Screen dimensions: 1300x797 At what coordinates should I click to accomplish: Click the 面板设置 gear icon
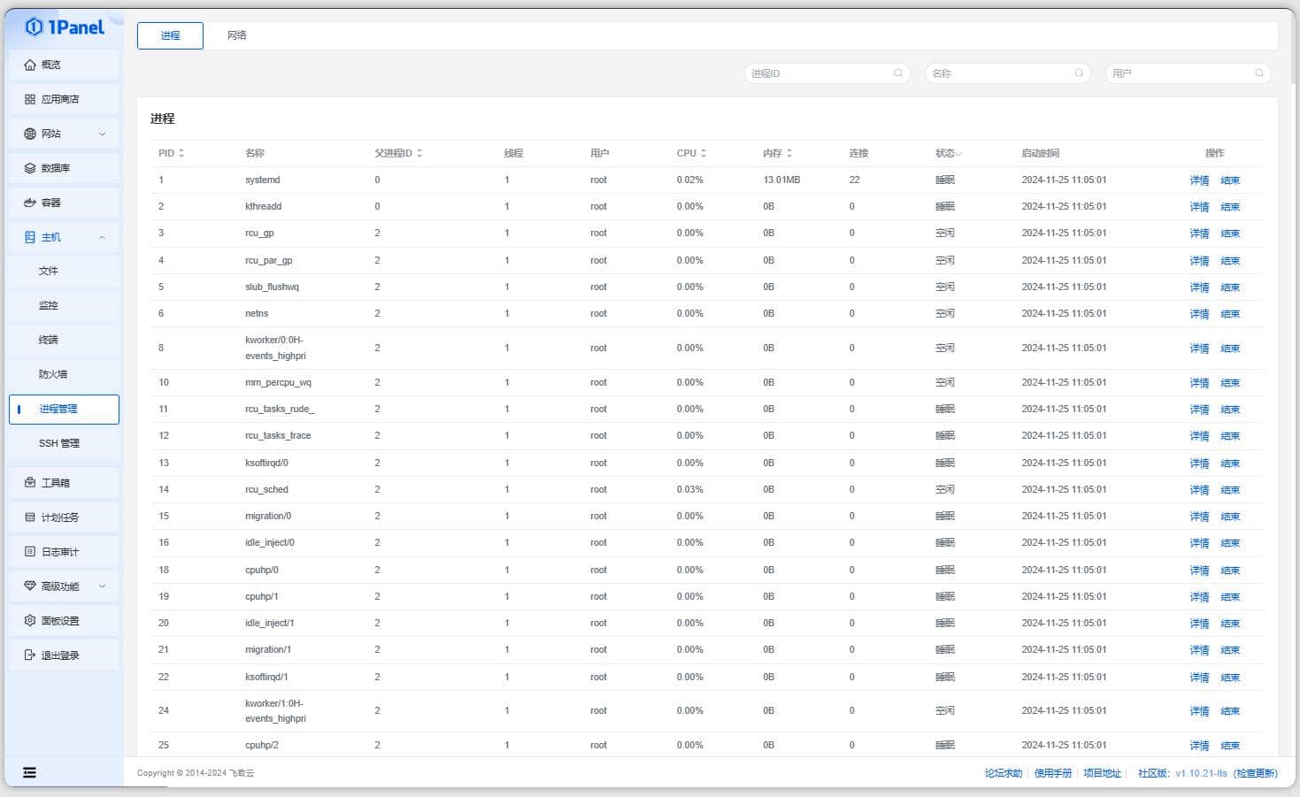pyautogui.click(x=30, y=621)
